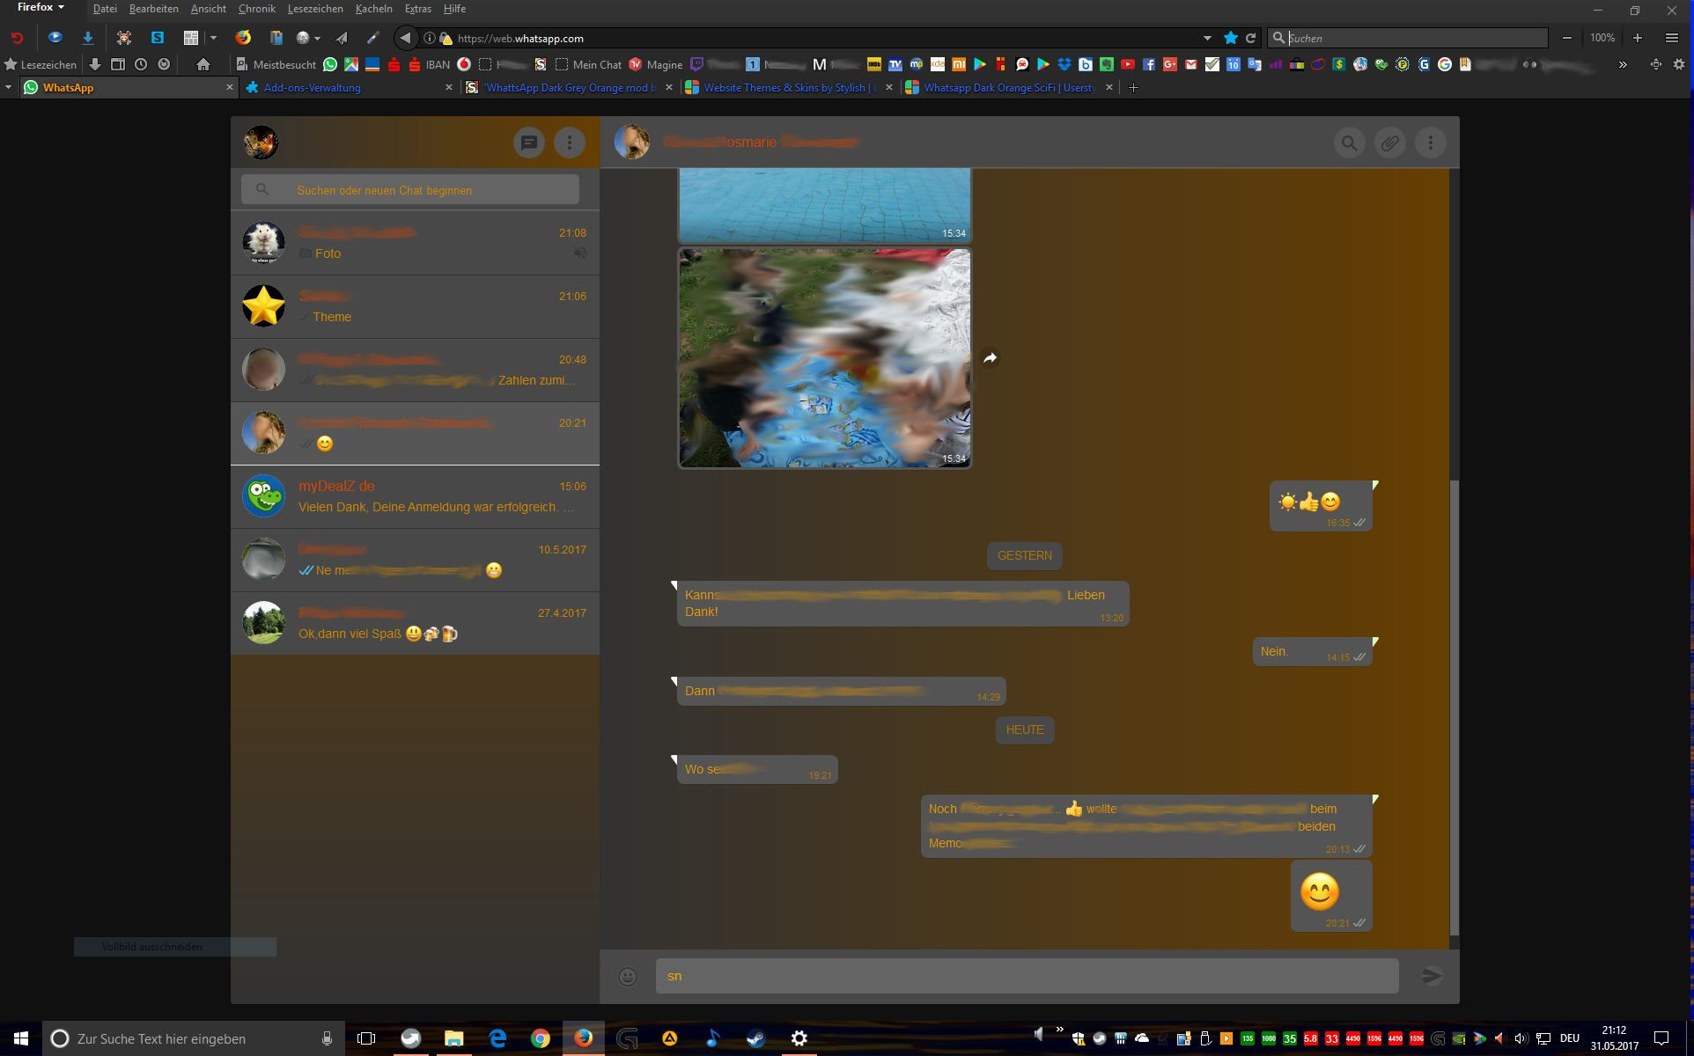Search within the current conversation

click(x=1349, y=142)
